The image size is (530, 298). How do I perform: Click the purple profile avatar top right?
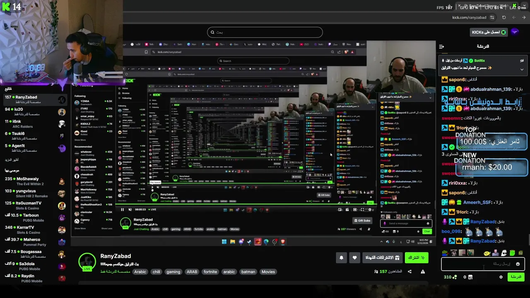click(x=515, y=32)
